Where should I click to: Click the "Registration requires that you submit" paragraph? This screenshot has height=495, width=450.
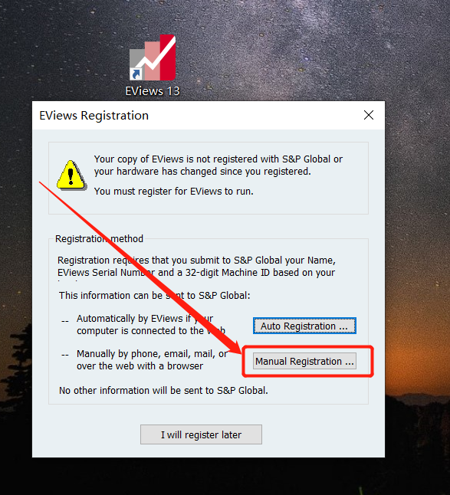pos(196,267)
